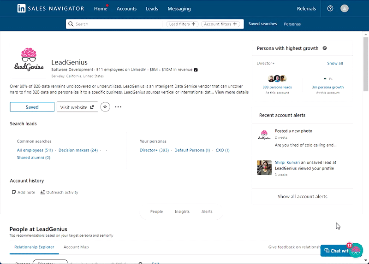
Task: Open the three-dot more options menu
Action: click(x=118, y=107)
